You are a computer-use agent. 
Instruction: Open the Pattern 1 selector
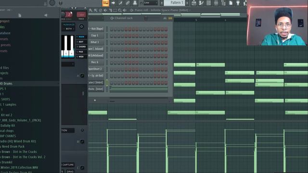tap(175, 3)
